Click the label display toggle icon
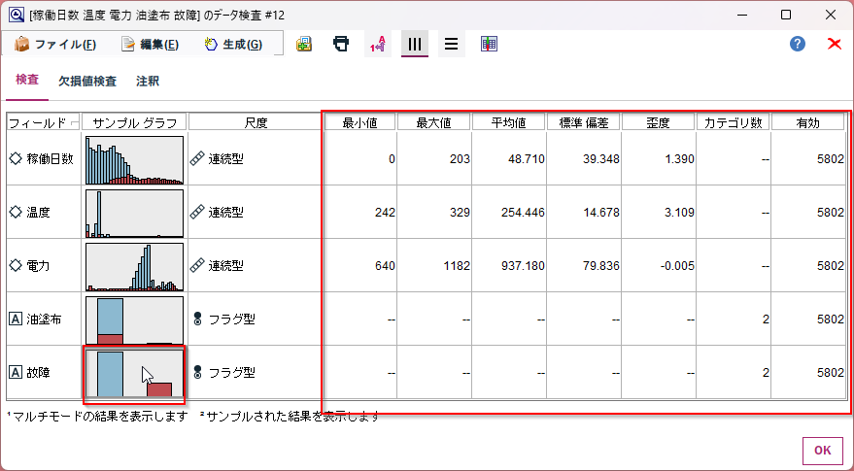The height and width of the screenshot is (471, 854). point(378,44)
